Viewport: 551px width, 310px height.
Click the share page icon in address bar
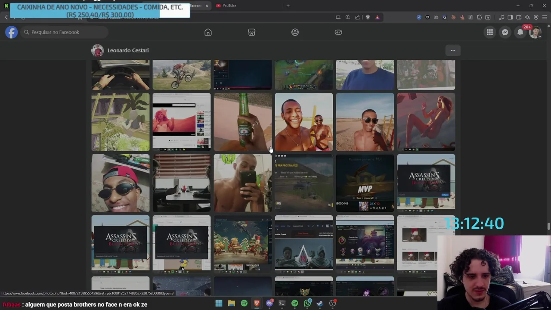point(358,17)
